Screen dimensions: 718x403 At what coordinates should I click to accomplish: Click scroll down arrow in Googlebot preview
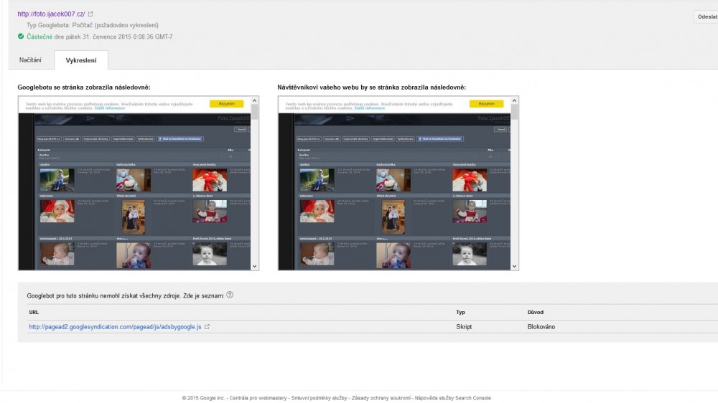pyautogui.click(x=255, y=266)
